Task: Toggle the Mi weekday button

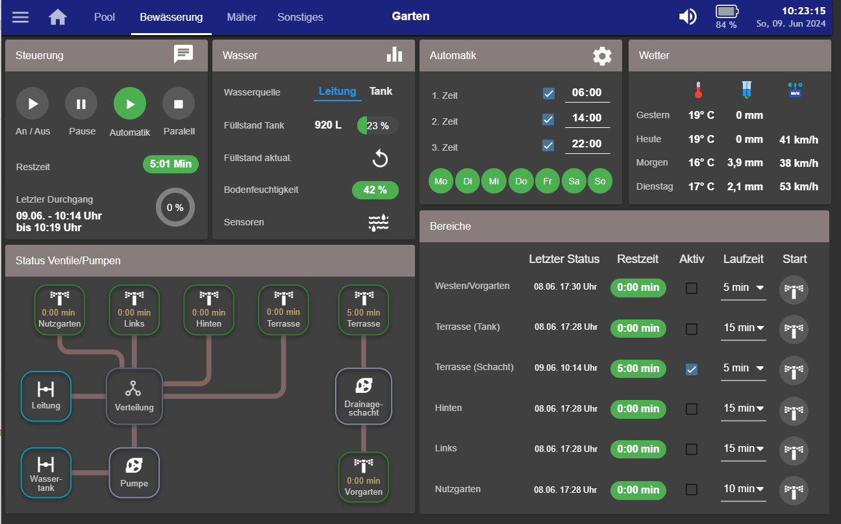Action: click(494, 181)
